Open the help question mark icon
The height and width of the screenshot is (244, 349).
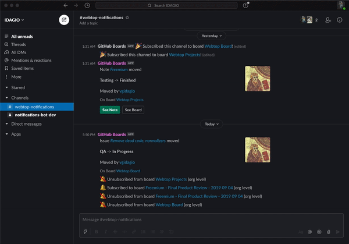pos(245,5)
